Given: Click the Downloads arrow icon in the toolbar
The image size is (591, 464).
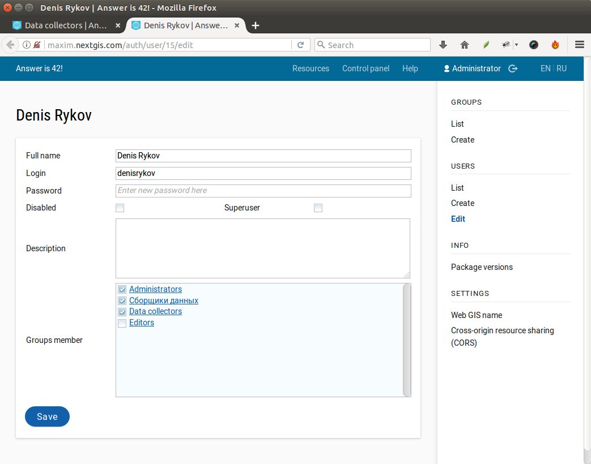Looking at the screenshot, I should tap(443, 44).
